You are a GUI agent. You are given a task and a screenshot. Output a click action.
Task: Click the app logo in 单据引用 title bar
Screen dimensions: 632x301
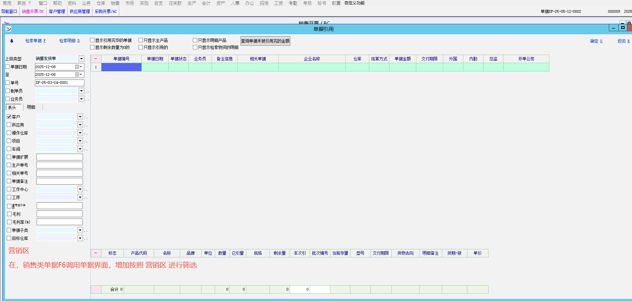tap(8, 29)
